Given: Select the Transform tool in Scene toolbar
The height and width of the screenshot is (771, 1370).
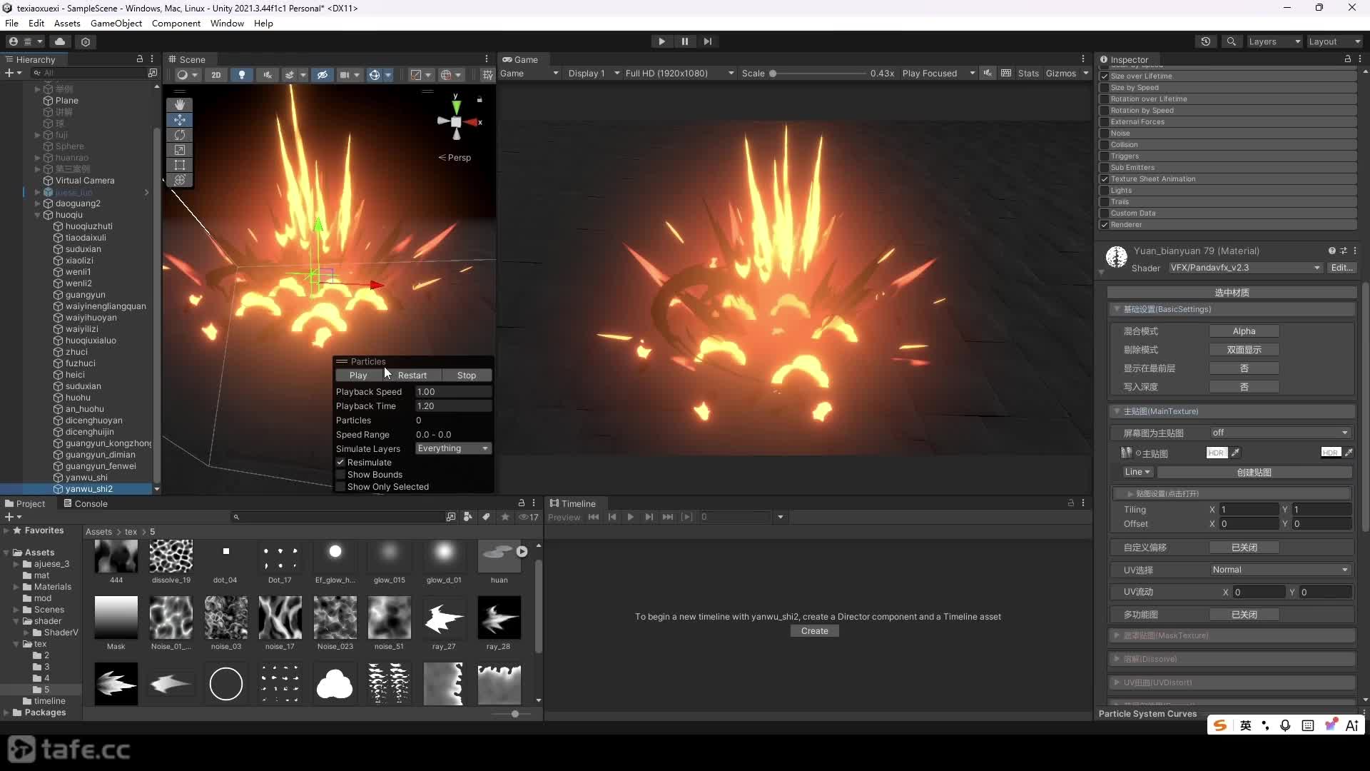Looking at the screenshot, I should pos(180,180).
